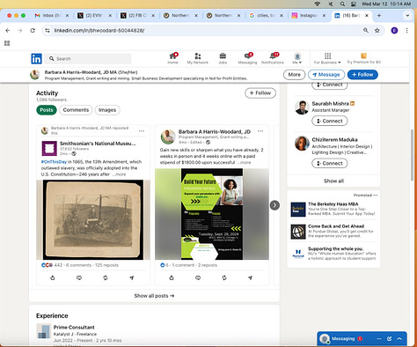Click the #OnThisDay hashtag

pos(54,162)
